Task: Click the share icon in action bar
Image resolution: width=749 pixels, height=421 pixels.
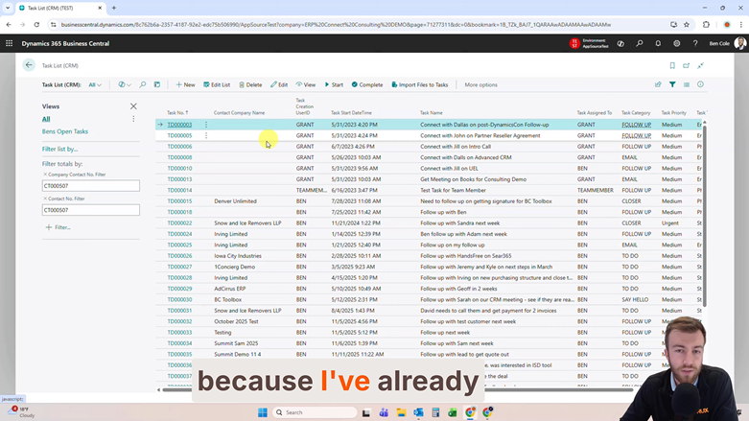Action: tap(658, 84)
